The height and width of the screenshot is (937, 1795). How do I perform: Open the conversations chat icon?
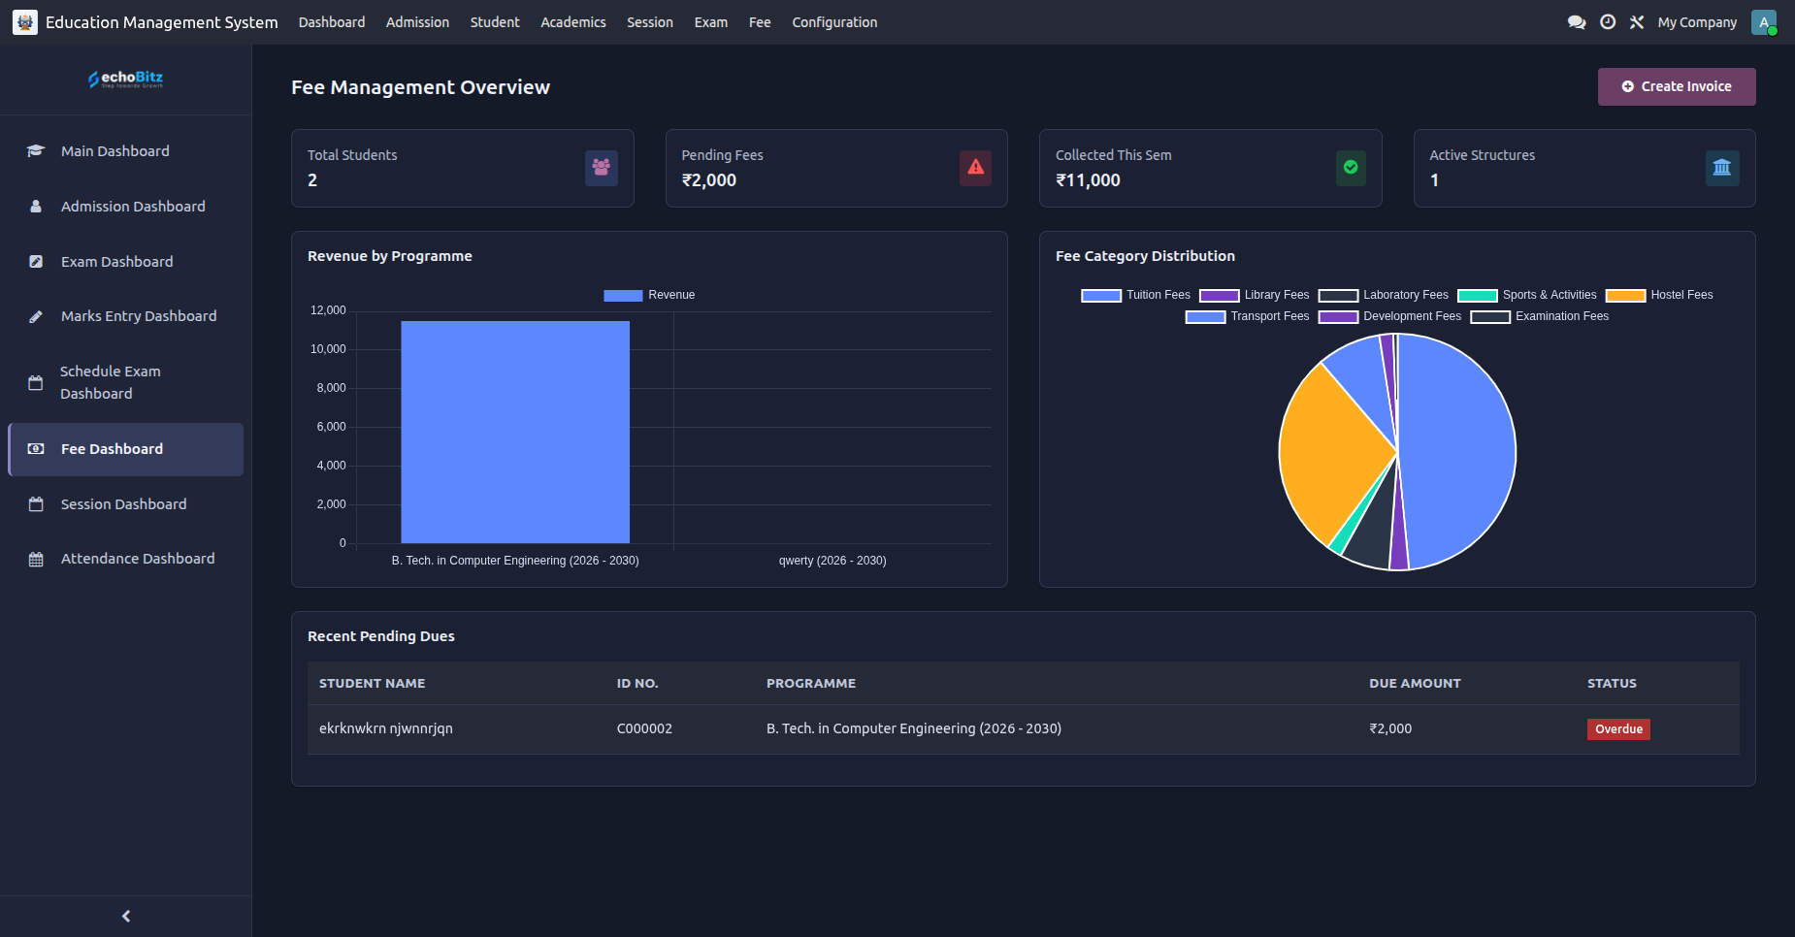[x=1577, y=22]
